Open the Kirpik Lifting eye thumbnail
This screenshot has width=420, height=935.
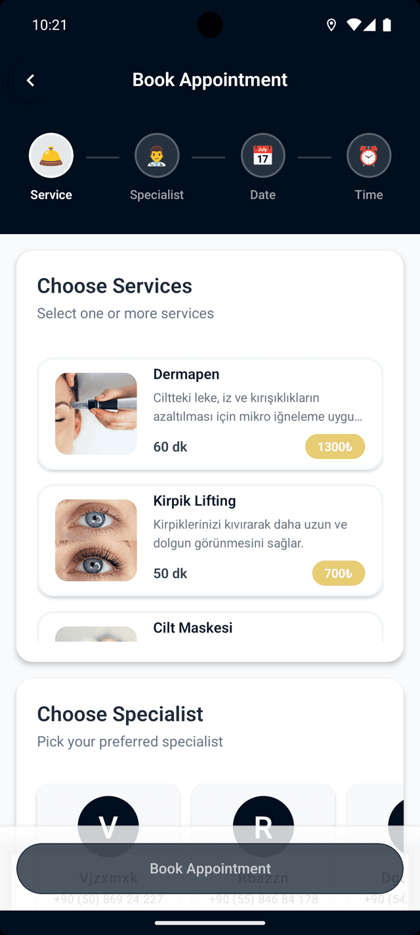pyautogui.click(x=96, y=540)
